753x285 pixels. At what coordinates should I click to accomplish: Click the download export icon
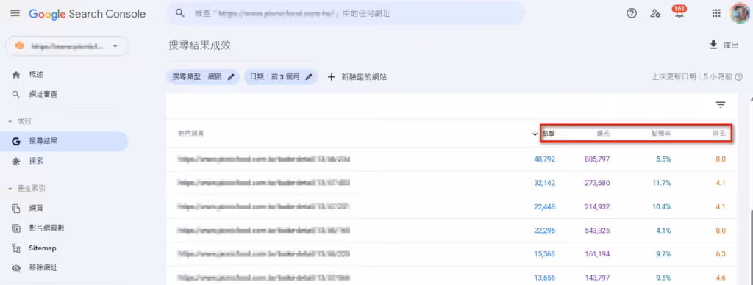713,45
